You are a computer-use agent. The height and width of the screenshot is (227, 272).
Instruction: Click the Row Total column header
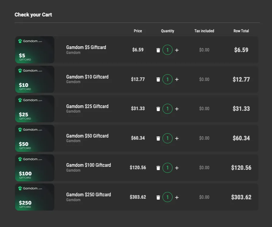click(x=241, y=31)
